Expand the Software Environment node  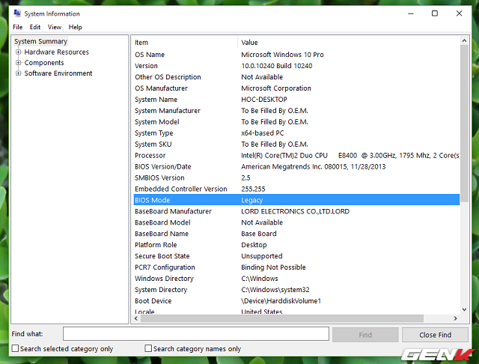(18, 73)
